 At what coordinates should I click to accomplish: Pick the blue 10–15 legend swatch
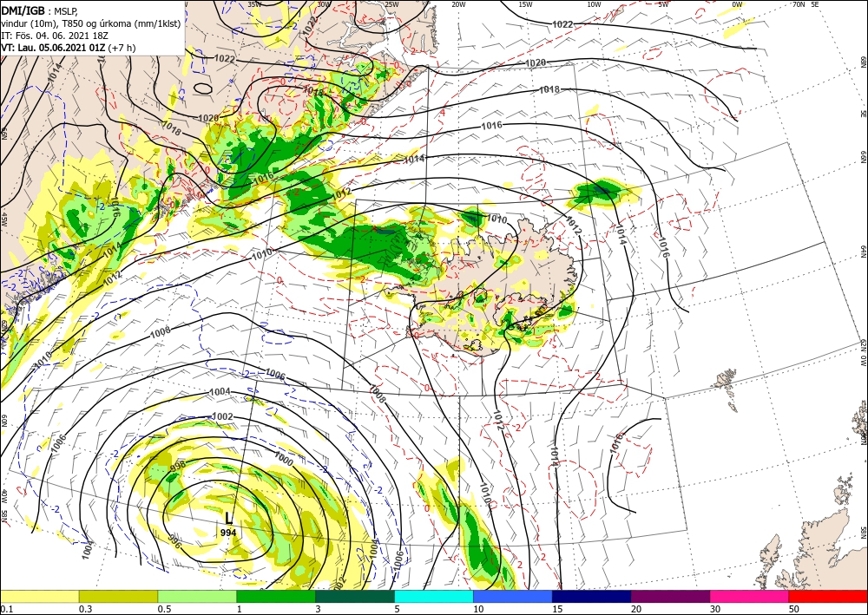click(513, 596)
